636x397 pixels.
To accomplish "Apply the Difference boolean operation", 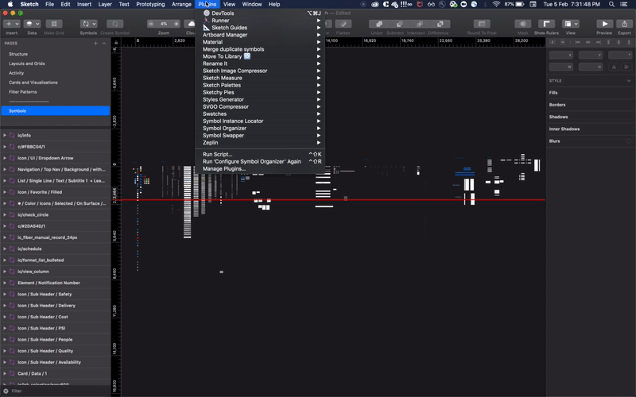I will pos(440,24).
